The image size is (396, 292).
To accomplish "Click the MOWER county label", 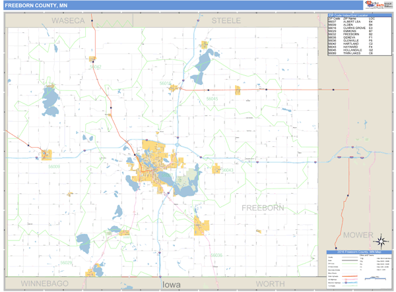I will 357,234.
